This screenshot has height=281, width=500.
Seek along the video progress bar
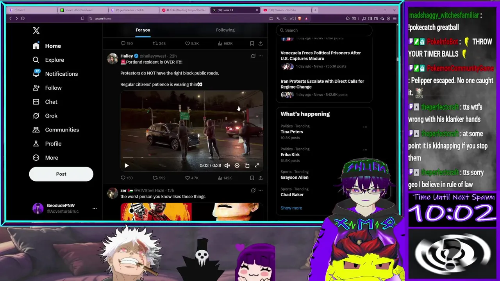pyautogui.click(x=191, y=157)
